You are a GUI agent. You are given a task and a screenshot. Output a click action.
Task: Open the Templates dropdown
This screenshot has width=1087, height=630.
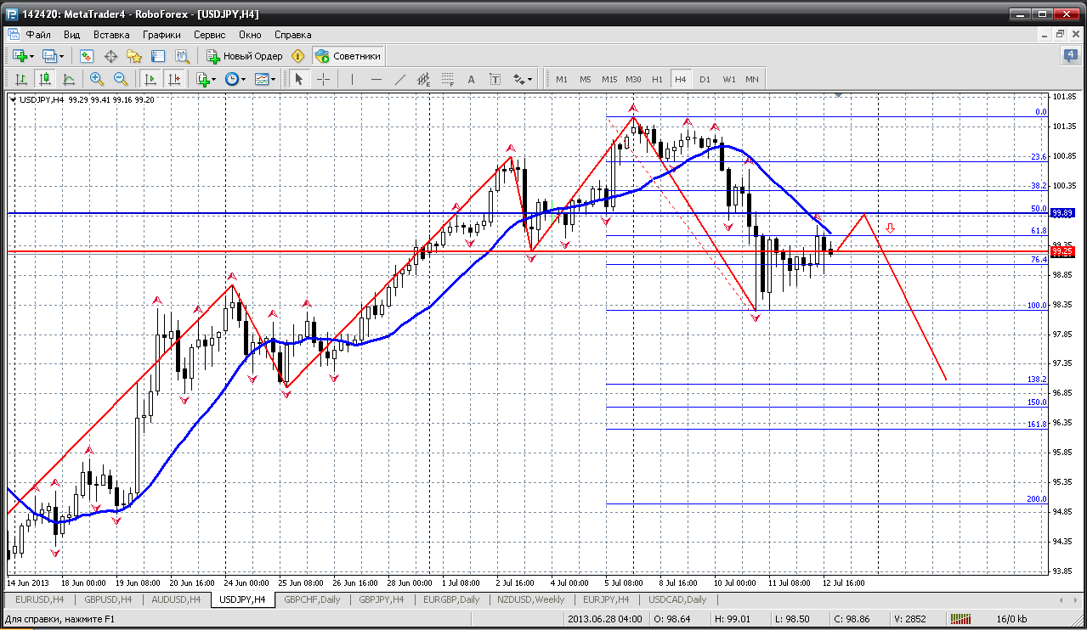(266, 79)
